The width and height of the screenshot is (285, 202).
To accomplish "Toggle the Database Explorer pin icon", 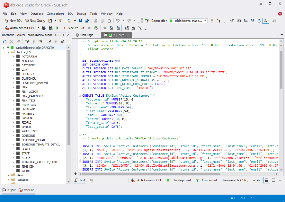I will [x=64, y=35].
